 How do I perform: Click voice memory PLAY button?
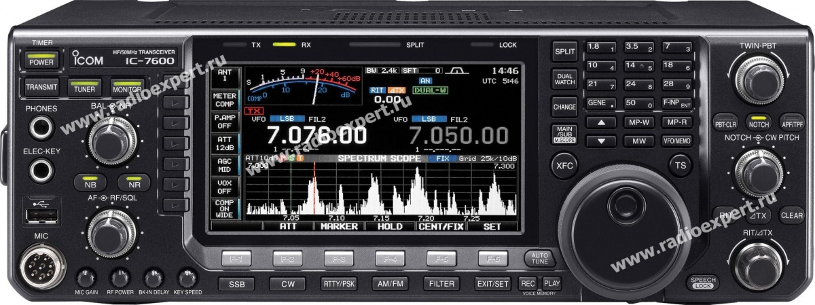pyautogui.click(x=551, y=283)
